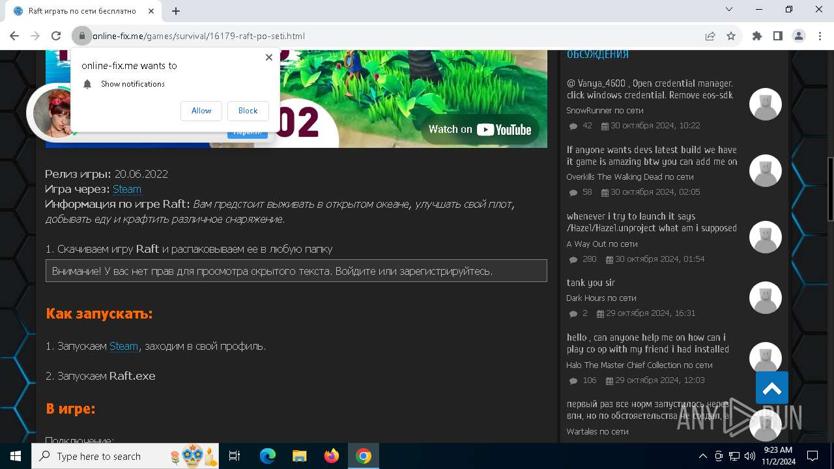
Task: Open A Way Out по сети discussion
Action: pos(601,244)
